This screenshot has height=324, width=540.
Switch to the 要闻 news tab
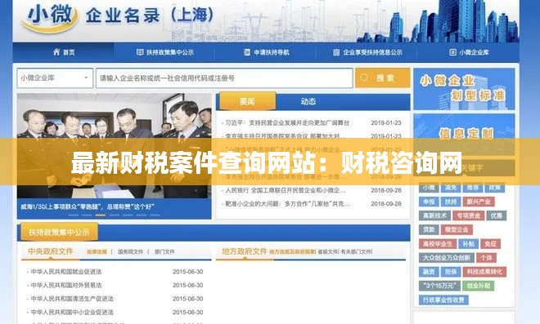pyautogui.click(x=247, y=101)
